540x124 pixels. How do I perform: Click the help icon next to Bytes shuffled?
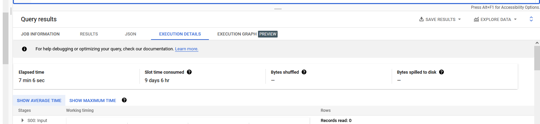304,72
